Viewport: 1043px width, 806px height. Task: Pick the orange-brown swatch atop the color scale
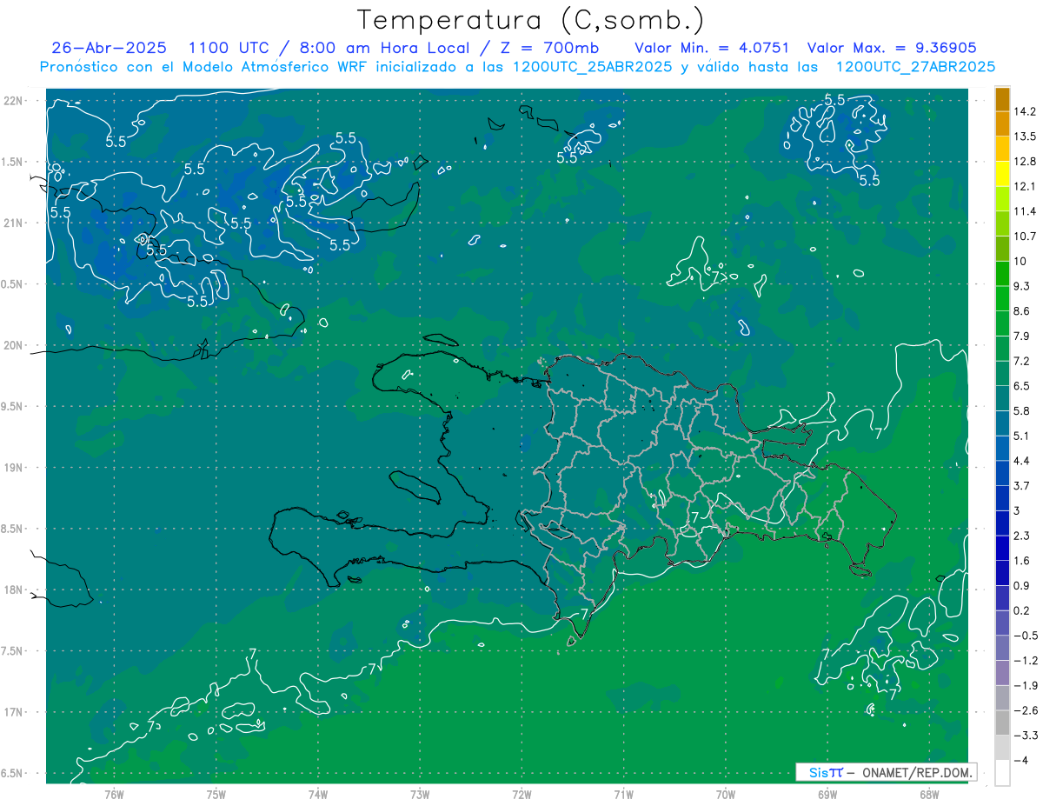coord(1002,99)
